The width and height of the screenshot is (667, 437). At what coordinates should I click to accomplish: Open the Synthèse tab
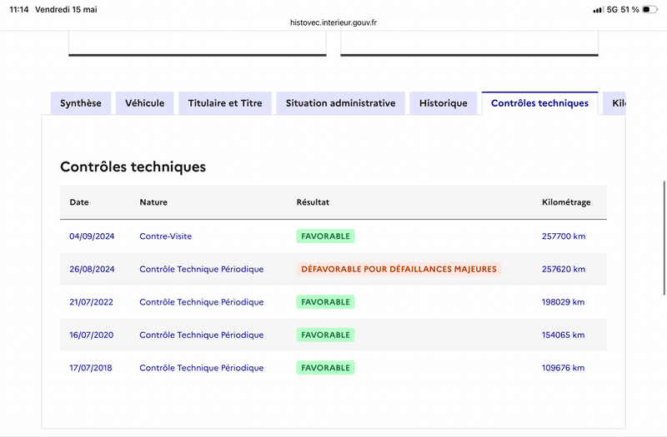pyautogui.click(x=81, y=103)
